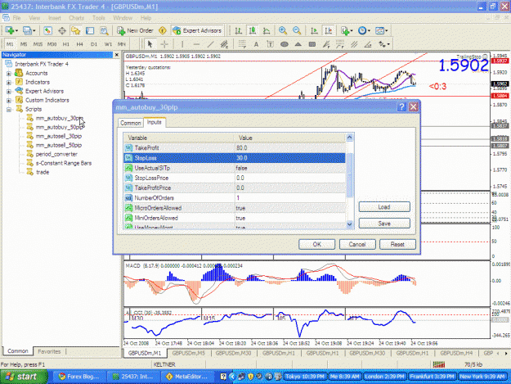Select the mm_autosell_50pip script
Viewport: 511px width, 384px height.
click(59, 145)
